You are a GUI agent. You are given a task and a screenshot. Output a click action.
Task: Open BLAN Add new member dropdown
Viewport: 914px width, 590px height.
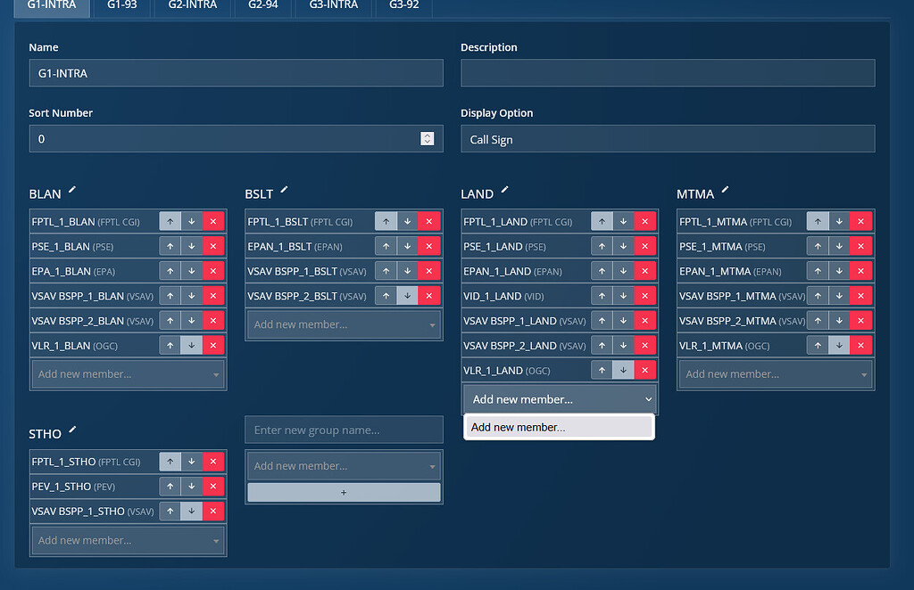(x=128, y=374)
